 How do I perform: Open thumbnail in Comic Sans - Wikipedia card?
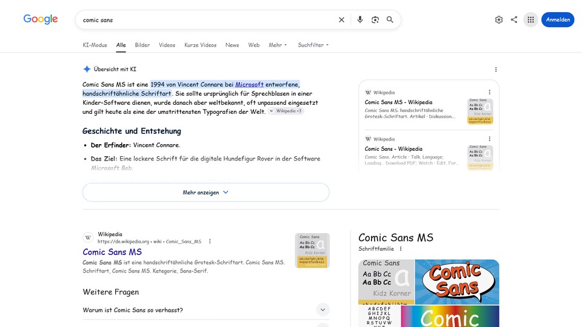(480, 157)
